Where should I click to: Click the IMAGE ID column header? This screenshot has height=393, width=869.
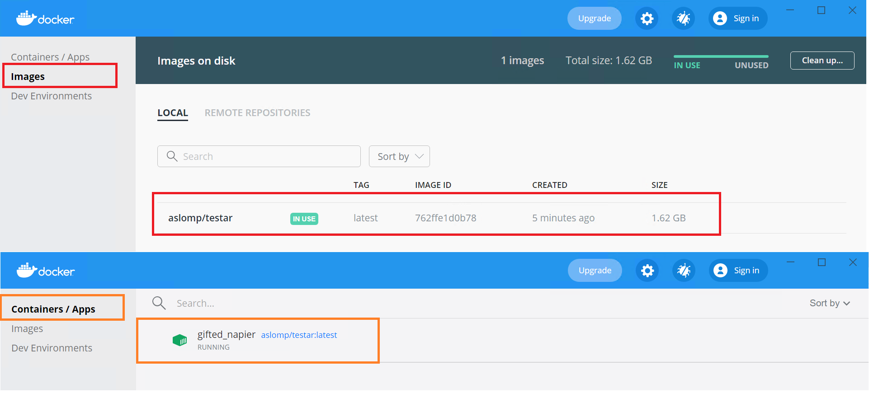433,185
